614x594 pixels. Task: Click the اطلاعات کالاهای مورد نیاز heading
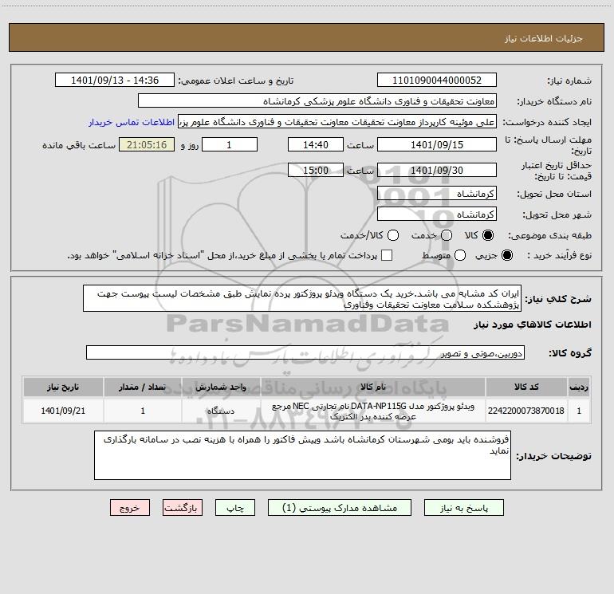point(532,325)
